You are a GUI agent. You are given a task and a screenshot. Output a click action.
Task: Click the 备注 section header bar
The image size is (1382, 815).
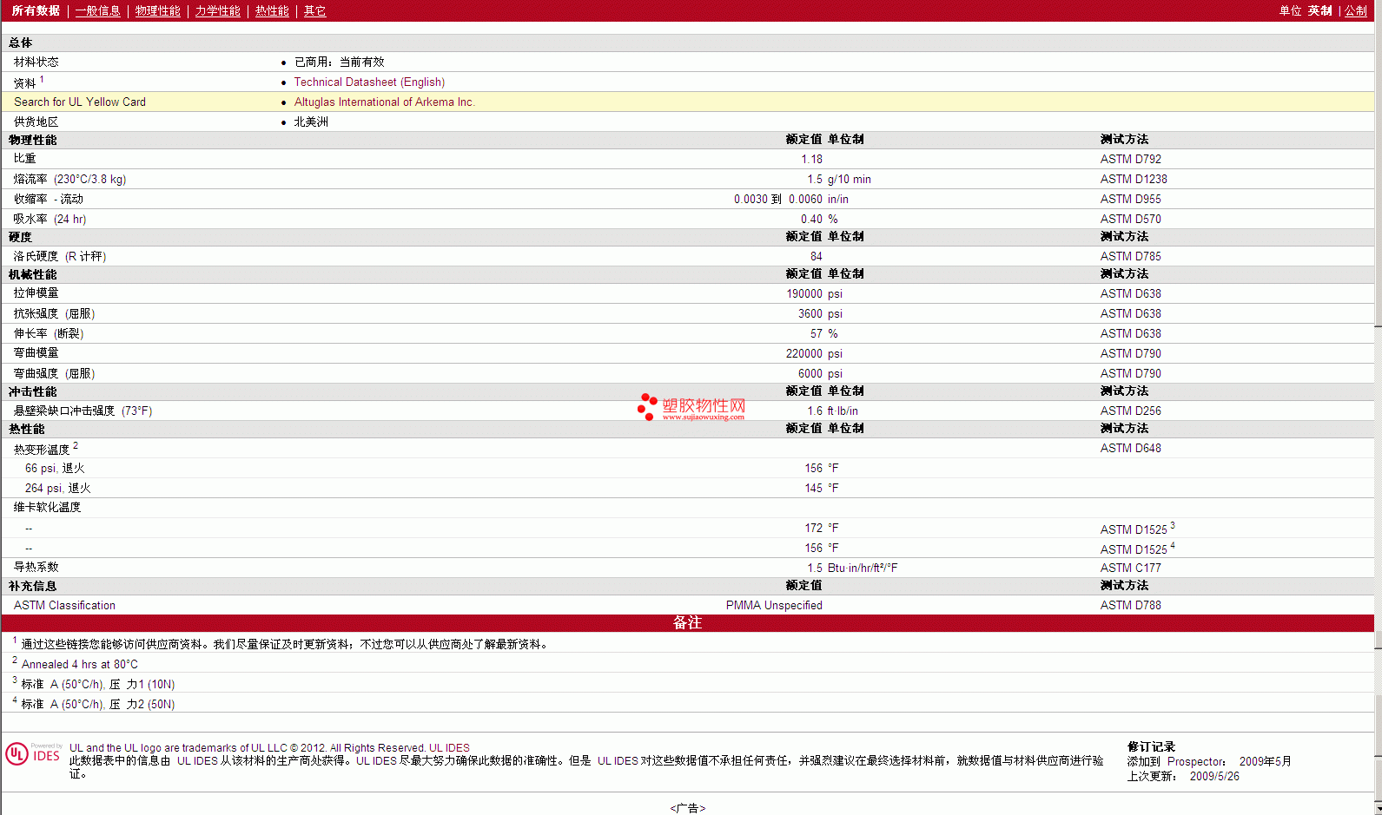687,622
